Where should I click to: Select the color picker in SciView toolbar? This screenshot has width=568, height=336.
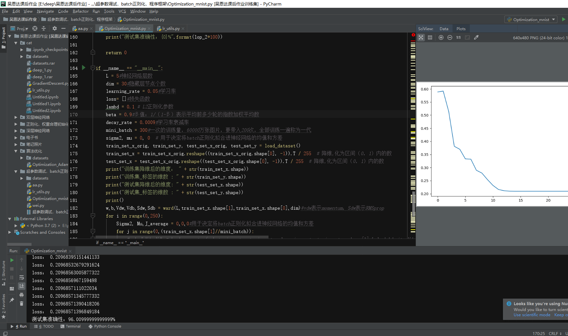[476, 37]
